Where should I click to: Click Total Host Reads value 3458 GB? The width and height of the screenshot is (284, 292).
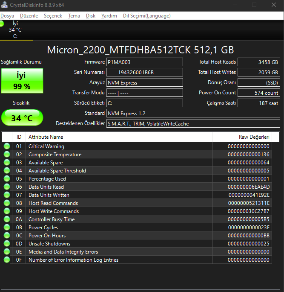coord(259,62)
